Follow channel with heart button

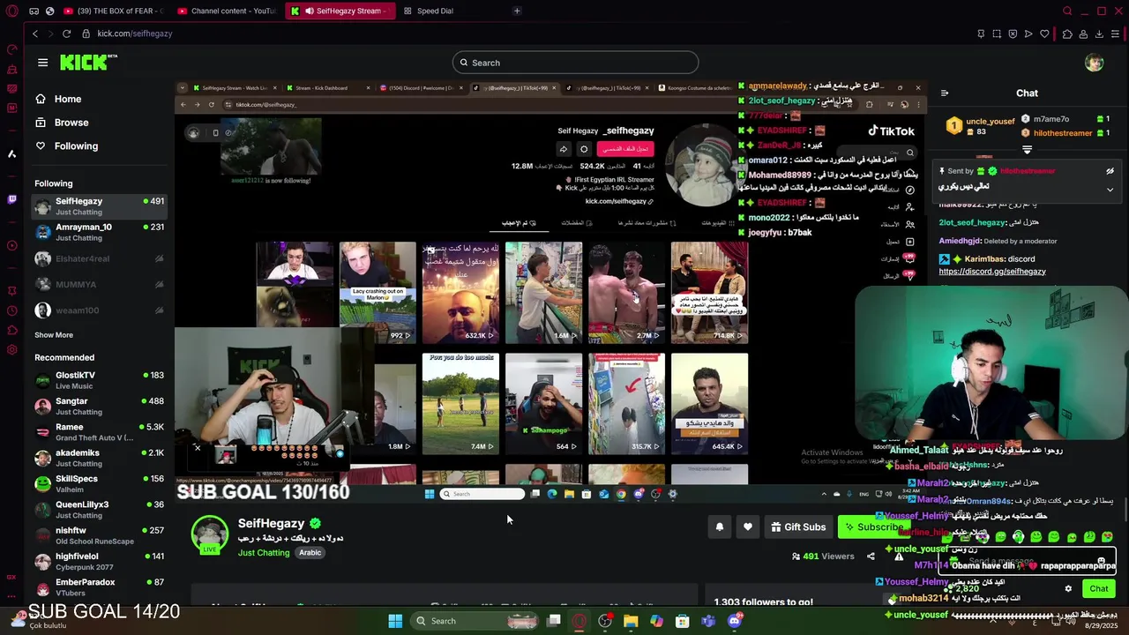click(x=748, y=527)
